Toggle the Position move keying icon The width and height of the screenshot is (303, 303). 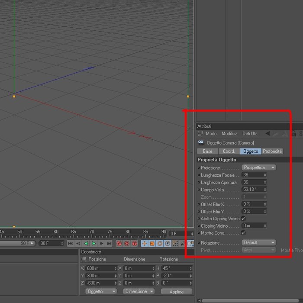[x=144, y=243]
